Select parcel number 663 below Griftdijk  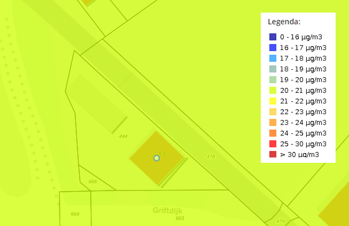point(180,218)
